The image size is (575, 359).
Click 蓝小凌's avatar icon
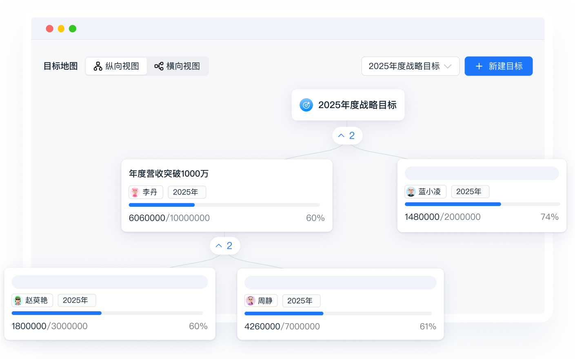pyautogui.click(x=411, y=192)
